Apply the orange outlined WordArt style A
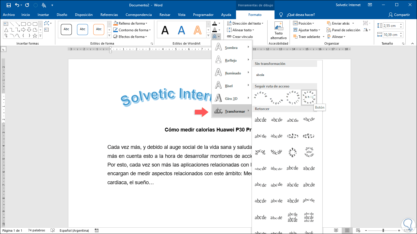 pos(197,30)
